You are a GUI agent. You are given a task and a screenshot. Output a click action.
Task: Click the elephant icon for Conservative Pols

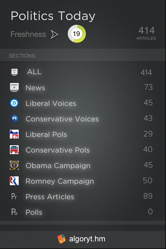[x=14, y=150]
